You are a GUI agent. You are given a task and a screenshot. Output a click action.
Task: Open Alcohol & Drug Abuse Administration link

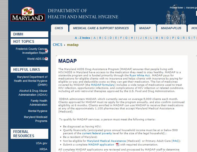point(33,93)
